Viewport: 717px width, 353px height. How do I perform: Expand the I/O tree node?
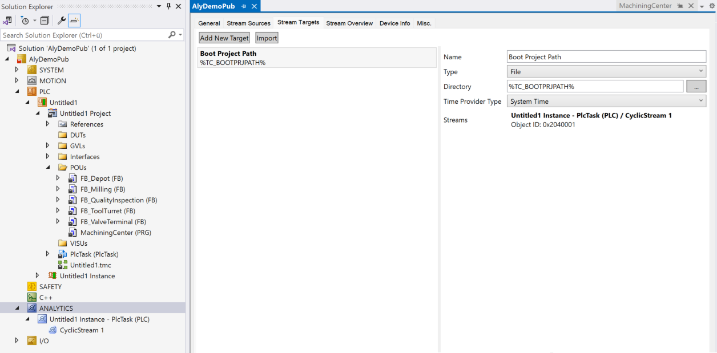[17, 341]
